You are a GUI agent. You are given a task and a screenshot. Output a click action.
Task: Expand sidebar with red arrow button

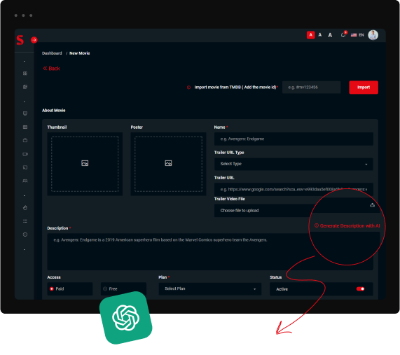[x=34, y=40]
